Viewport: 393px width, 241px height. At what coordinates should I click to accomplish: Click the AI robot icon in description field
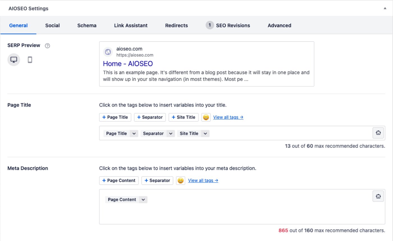click(x=378, y=196)
